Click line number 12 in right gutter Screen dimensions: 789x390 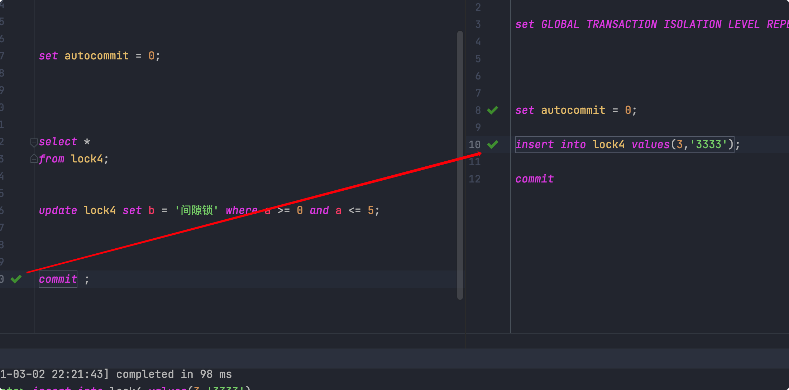474,179
